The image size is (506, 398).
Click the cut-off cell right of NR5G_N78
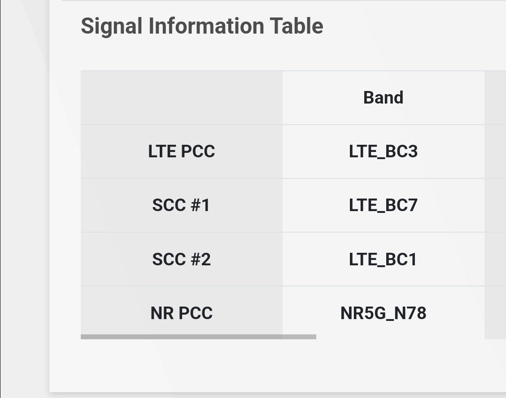click(495, 313)
